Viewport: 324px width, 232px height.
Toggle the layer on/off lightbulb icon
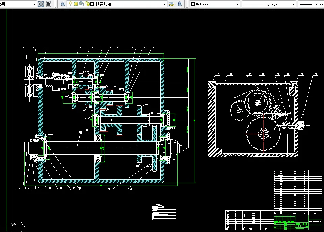(70, 4)
